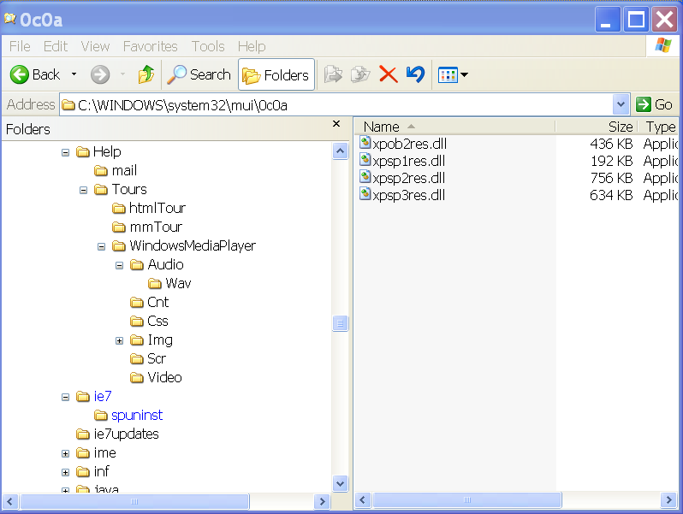Toggle the Folders pane button
Screen dimensions: 683x514
[276, 75]
